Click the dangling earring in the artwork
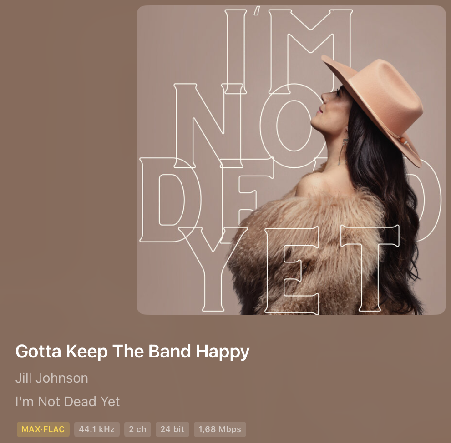 point(343,151)
